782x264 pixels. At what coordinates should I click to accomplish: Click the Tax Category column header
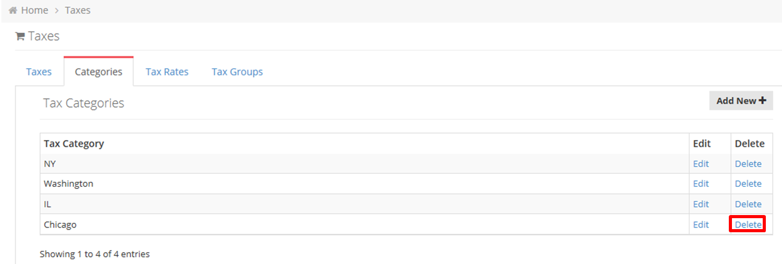[74, 143]
